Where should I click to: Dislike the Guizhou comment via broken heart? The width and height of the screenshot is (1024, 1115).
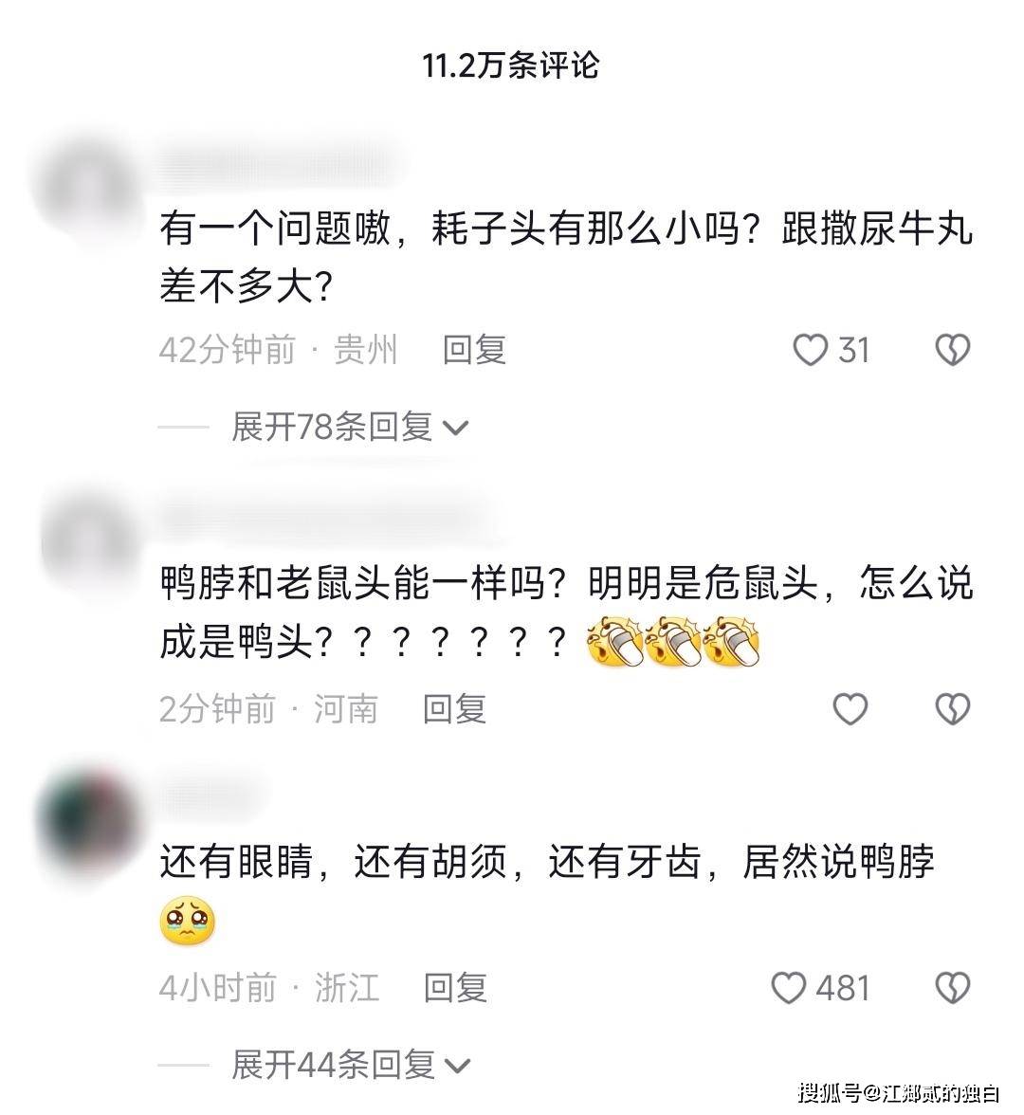coord(952,350)
